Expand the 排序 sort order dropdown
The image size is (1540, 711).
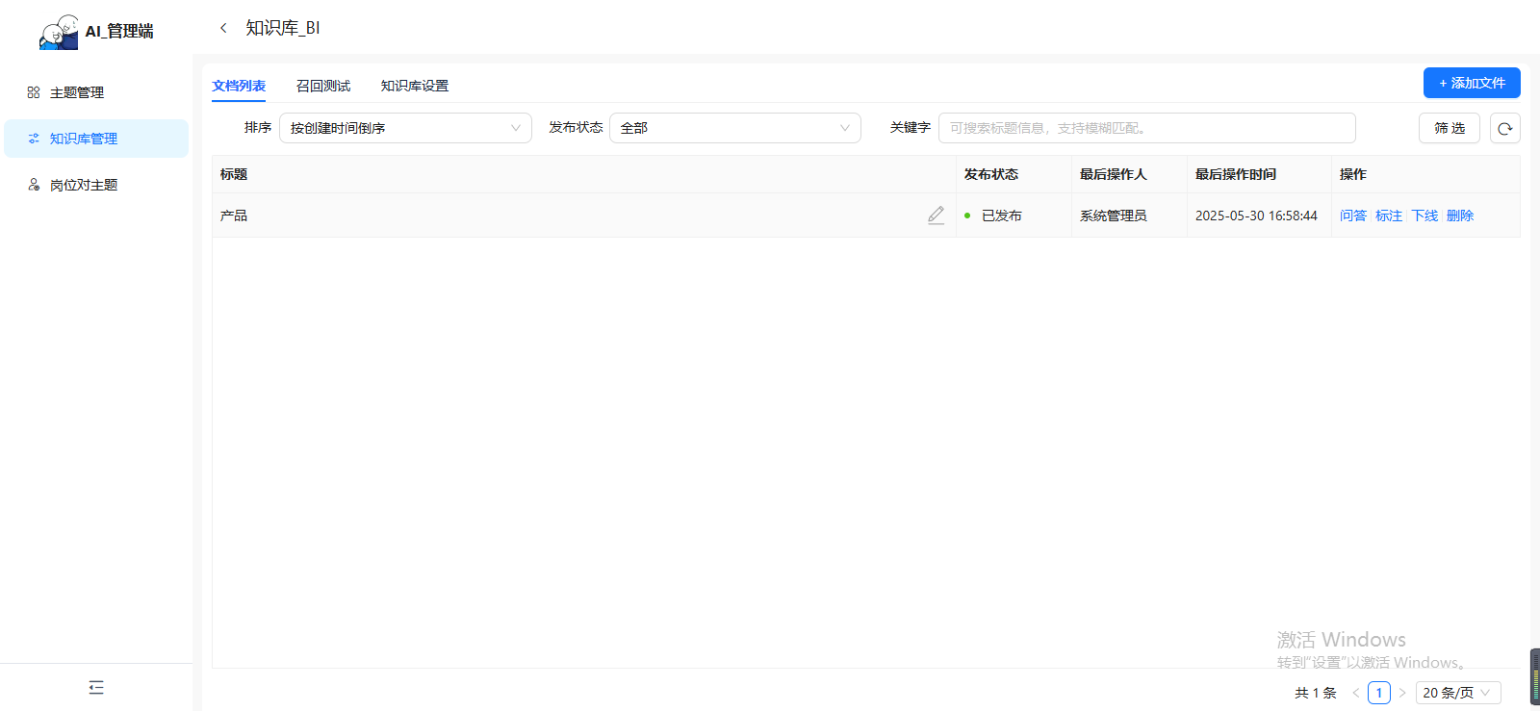point(405,128)
